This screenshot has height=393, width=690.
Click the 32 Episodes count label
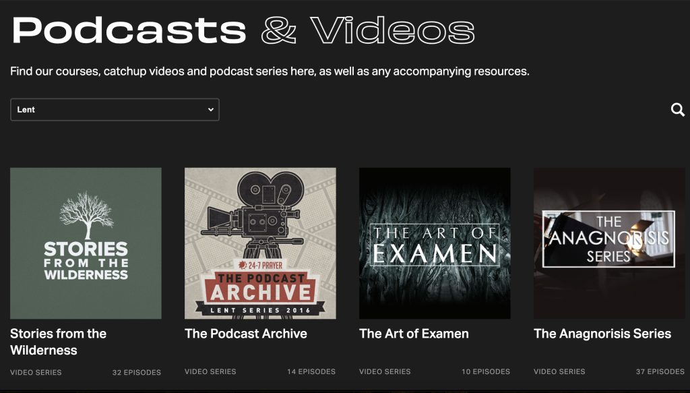[x=136, y=372]
